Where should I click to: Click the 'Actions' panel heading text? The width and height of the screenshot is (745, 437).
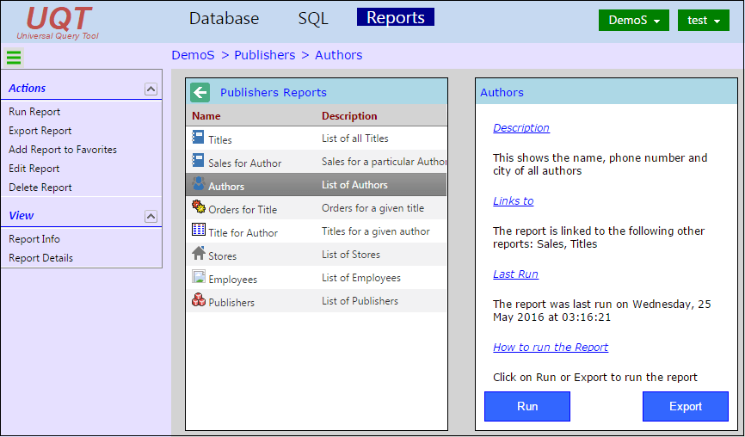tap(27, 89)
